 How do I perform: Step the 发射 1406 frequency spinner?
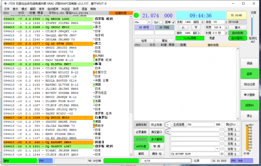coord(202,22)
